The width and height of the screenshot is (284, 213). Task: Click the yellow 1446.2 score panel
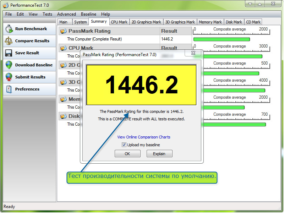point(141,85)
